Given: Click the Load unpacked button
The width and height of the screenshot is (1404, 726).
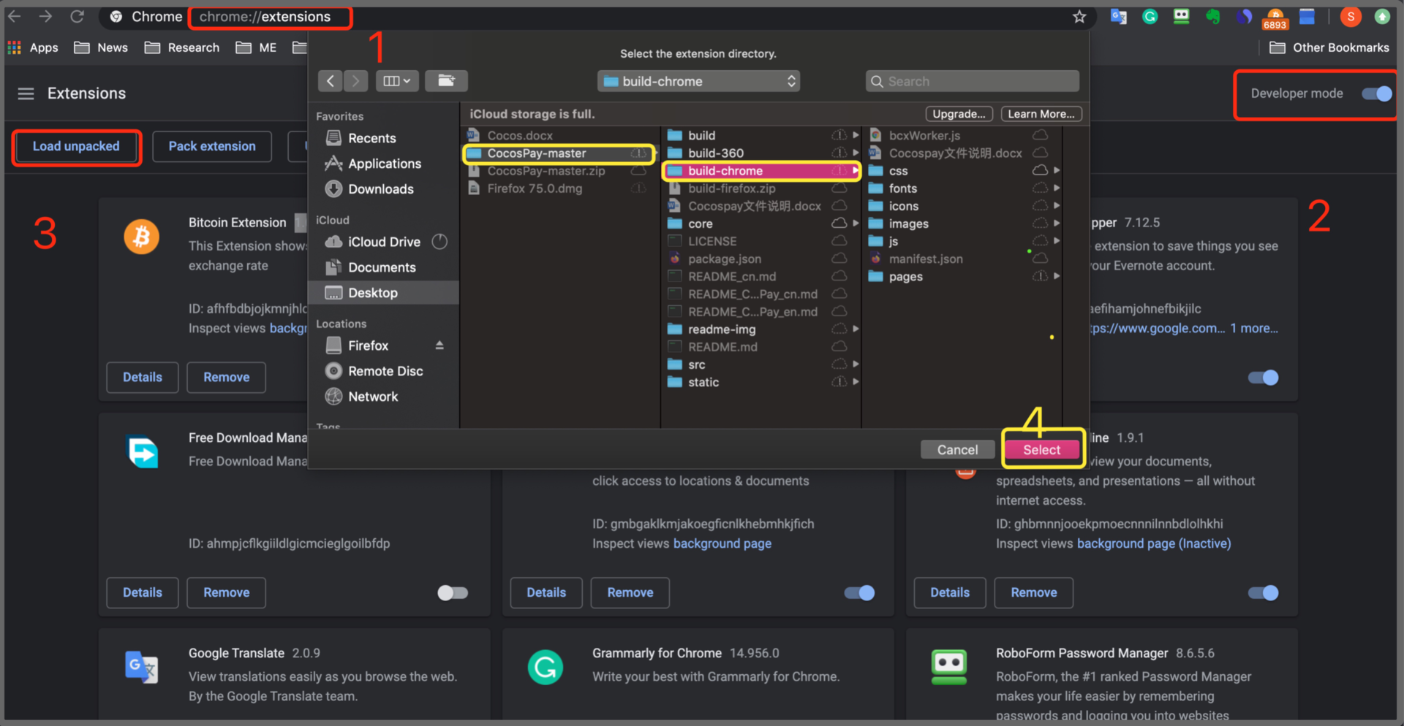Looking at the screenshot, I should coord(76,147).
